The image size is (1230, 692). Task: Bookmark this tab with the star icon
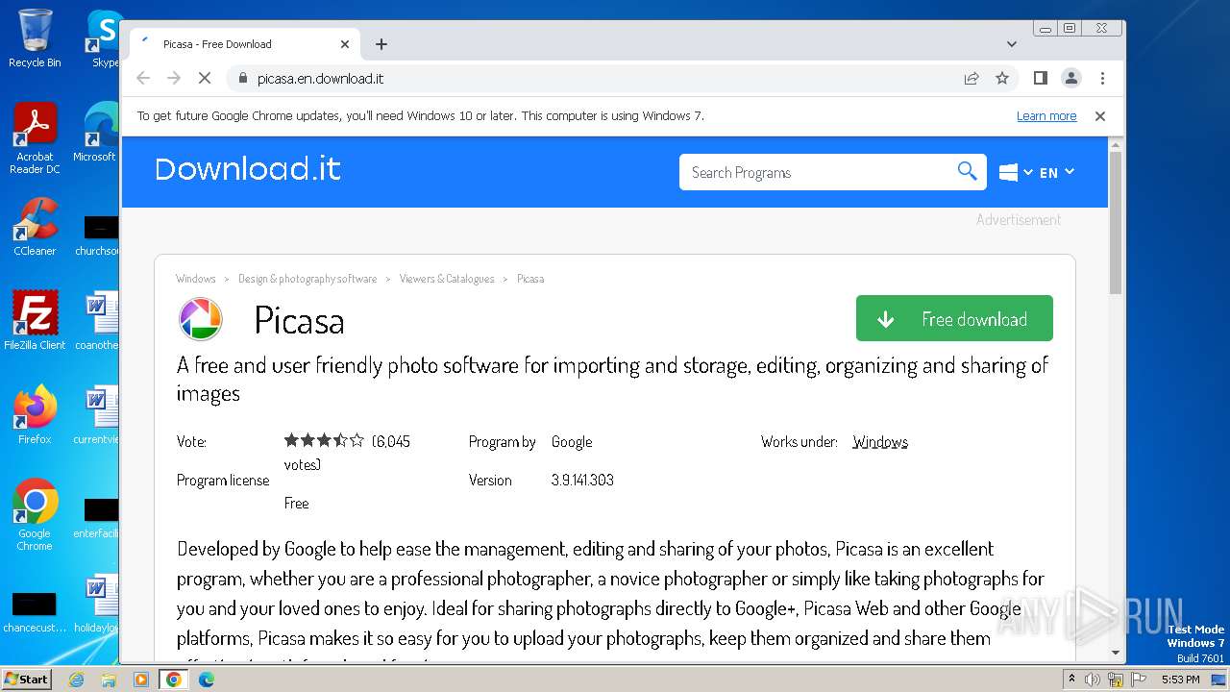1002,79
